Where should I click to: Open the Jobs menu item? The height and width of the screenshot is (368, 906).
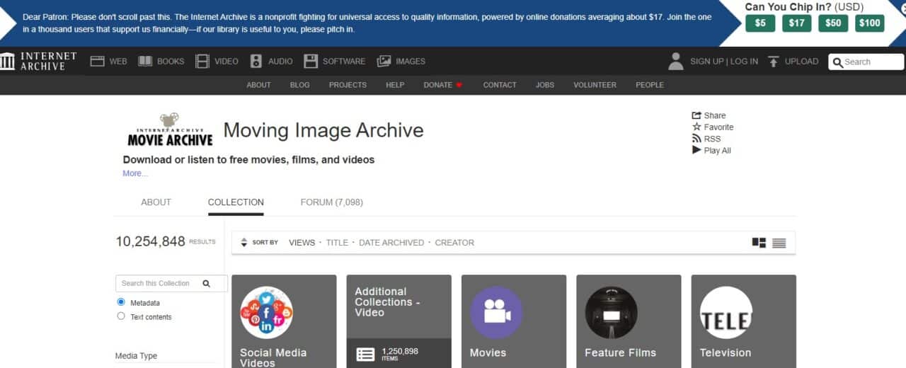click(x=545, y=85)
